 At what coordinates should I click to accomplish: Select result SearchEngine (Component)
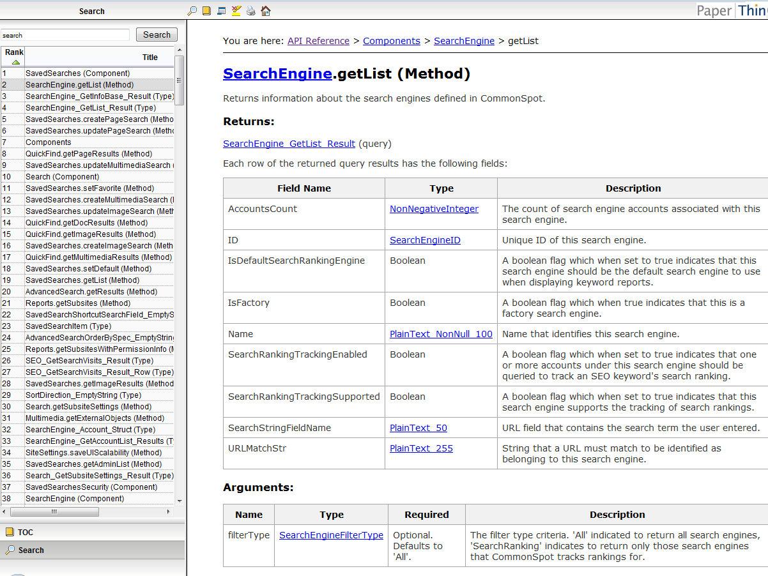87,499
